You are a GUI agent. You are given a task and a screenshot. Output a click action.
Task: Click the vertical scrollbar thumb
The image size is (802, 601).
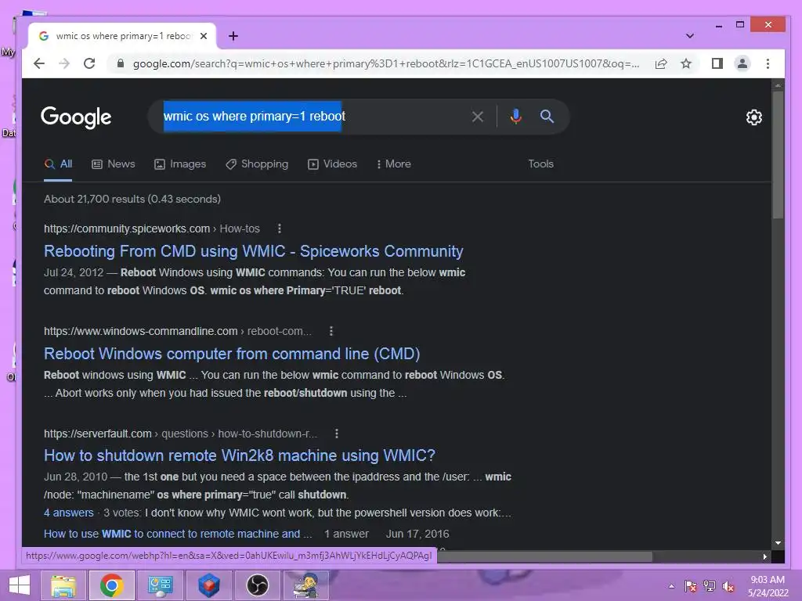point(778,155)
